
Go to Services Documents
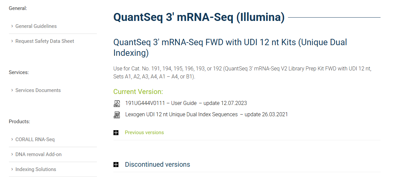tap(38, 90)
